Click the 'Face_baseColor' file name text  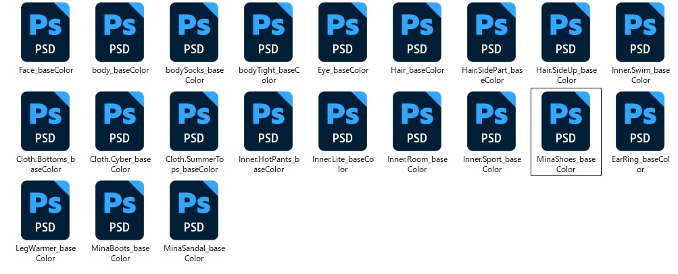[46, 70]
